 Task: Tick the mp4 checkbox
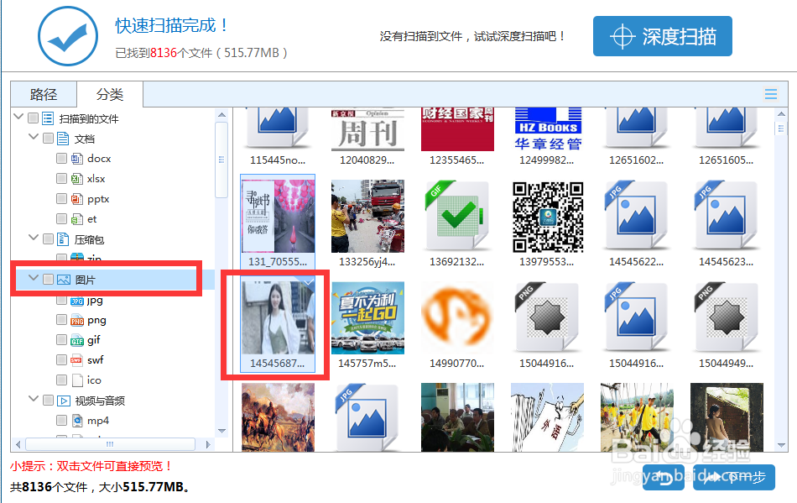coord(61,420)
